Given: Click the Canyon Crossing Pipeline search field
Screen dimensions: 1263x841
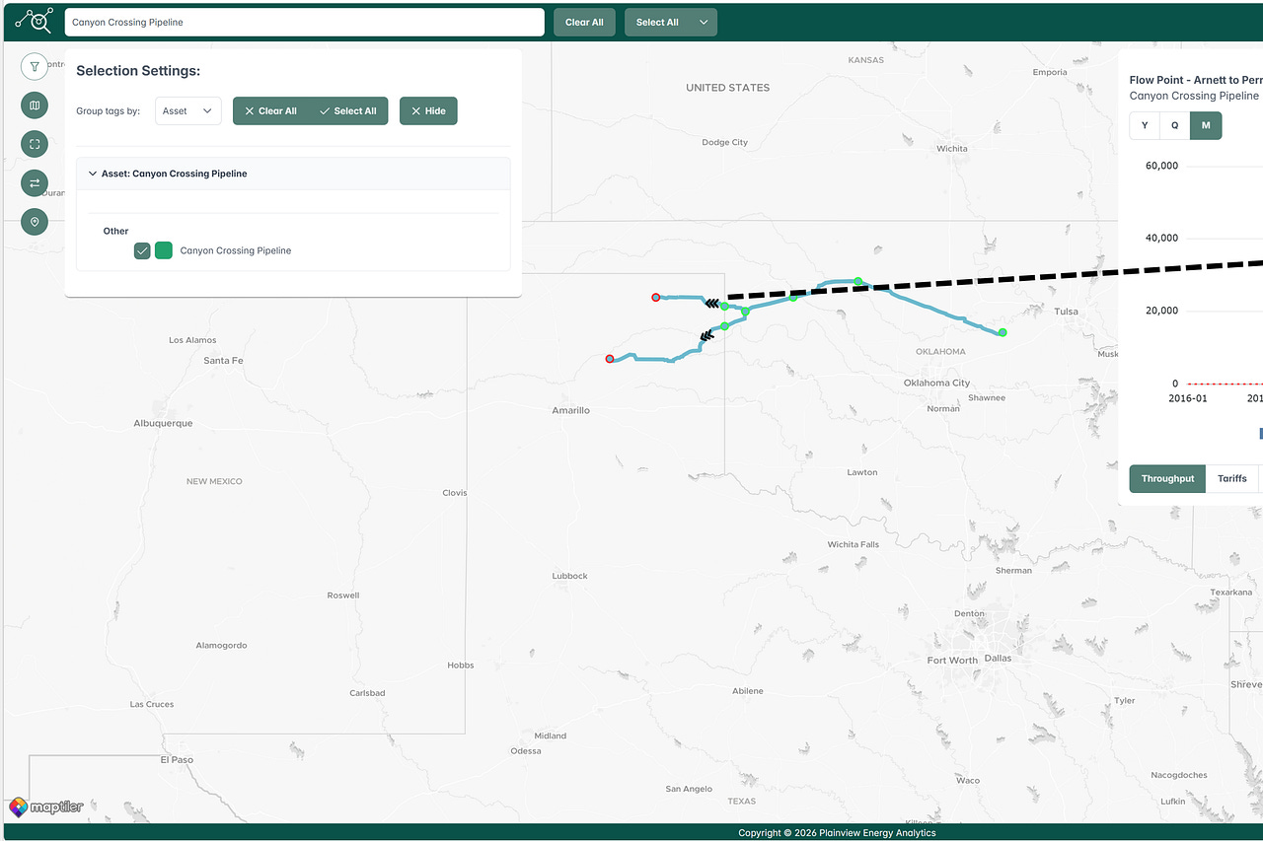Looking at the screenshot, I should [x=304, y=23].
